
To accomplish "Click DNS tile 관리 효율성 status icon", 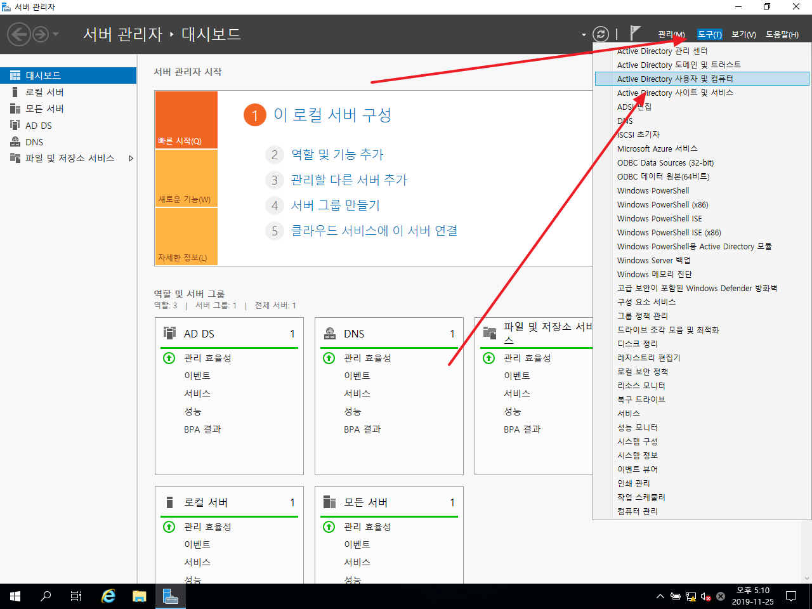I will [329, 358].
